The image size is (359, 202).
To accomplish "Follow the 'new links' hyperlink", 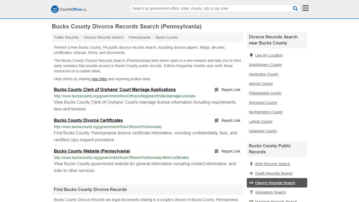I will click(x=99, y=79).
